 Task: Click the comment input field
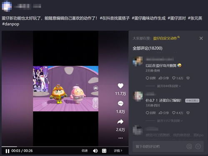(x=160, y=146)
